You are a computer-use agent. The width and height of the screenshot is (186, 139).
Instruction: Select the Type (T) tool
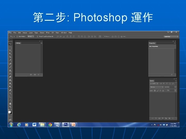click(10, 94)
